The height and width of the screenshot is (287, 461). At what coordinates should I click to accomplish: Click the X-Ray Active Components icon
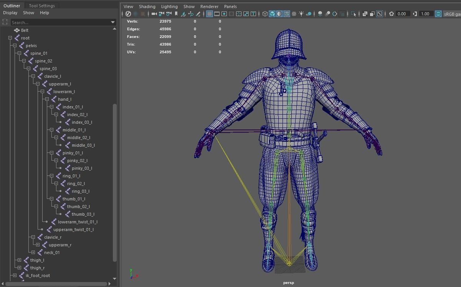click(372, 14)
